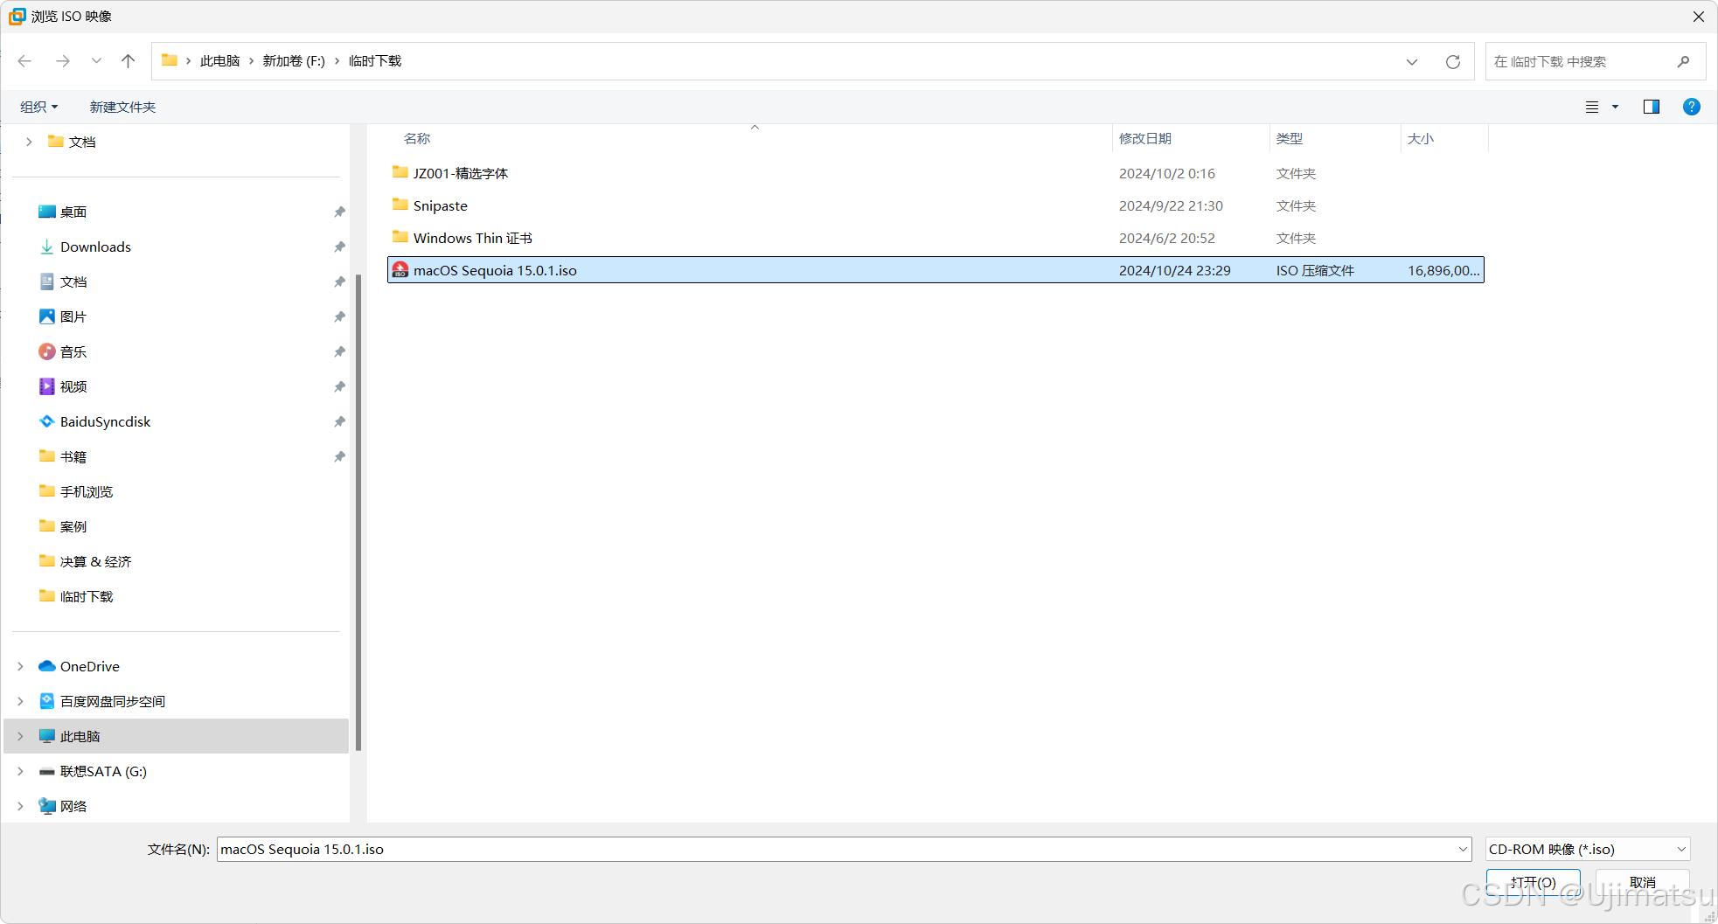The height and width of the screenshot is (924, 1718).
Task: Expand the OneDrive tree node
Action: point(20,666)
